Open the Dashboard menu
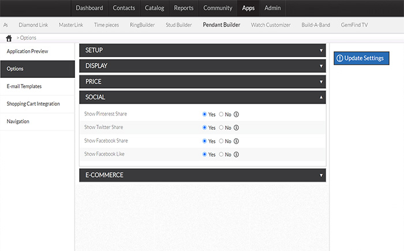 [x=89, y=8]
